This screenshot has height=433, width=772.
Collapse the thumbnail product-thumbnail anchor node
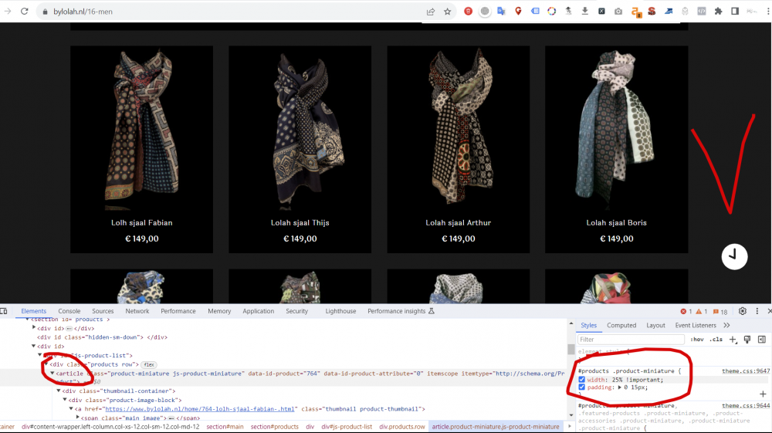[x=71, y=409]
